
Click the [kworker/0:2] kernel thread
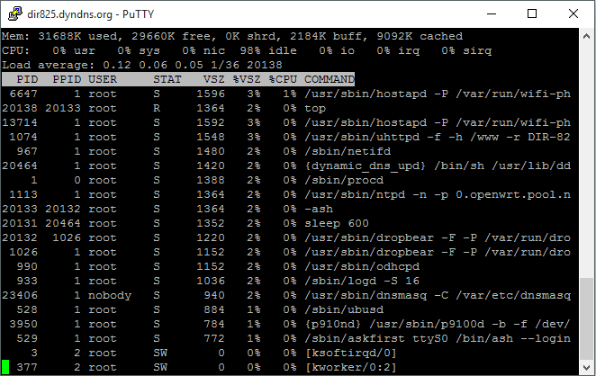click(351, 368)
